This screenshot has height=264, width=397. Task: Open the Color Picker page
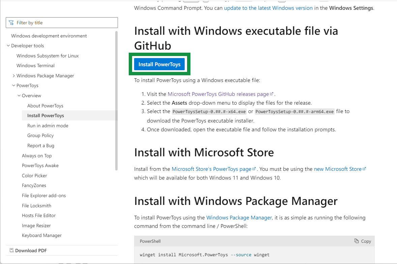pyautogui.click(x=34, y=176)
